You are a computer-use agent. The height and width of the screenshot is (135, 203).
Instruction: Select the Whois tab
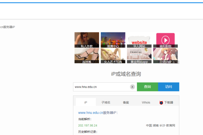(146, 102)
